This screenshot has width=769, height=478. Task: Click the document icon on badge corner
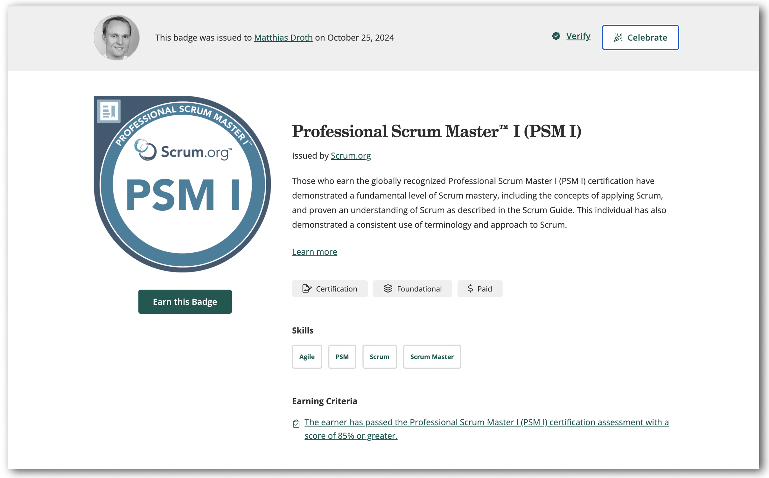pos(108,111)
